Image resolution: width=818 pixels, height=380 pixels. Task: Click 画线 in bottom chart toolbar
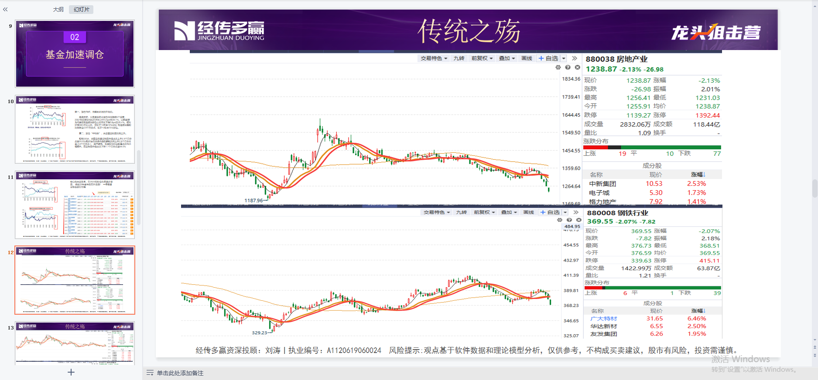point(528,212)
